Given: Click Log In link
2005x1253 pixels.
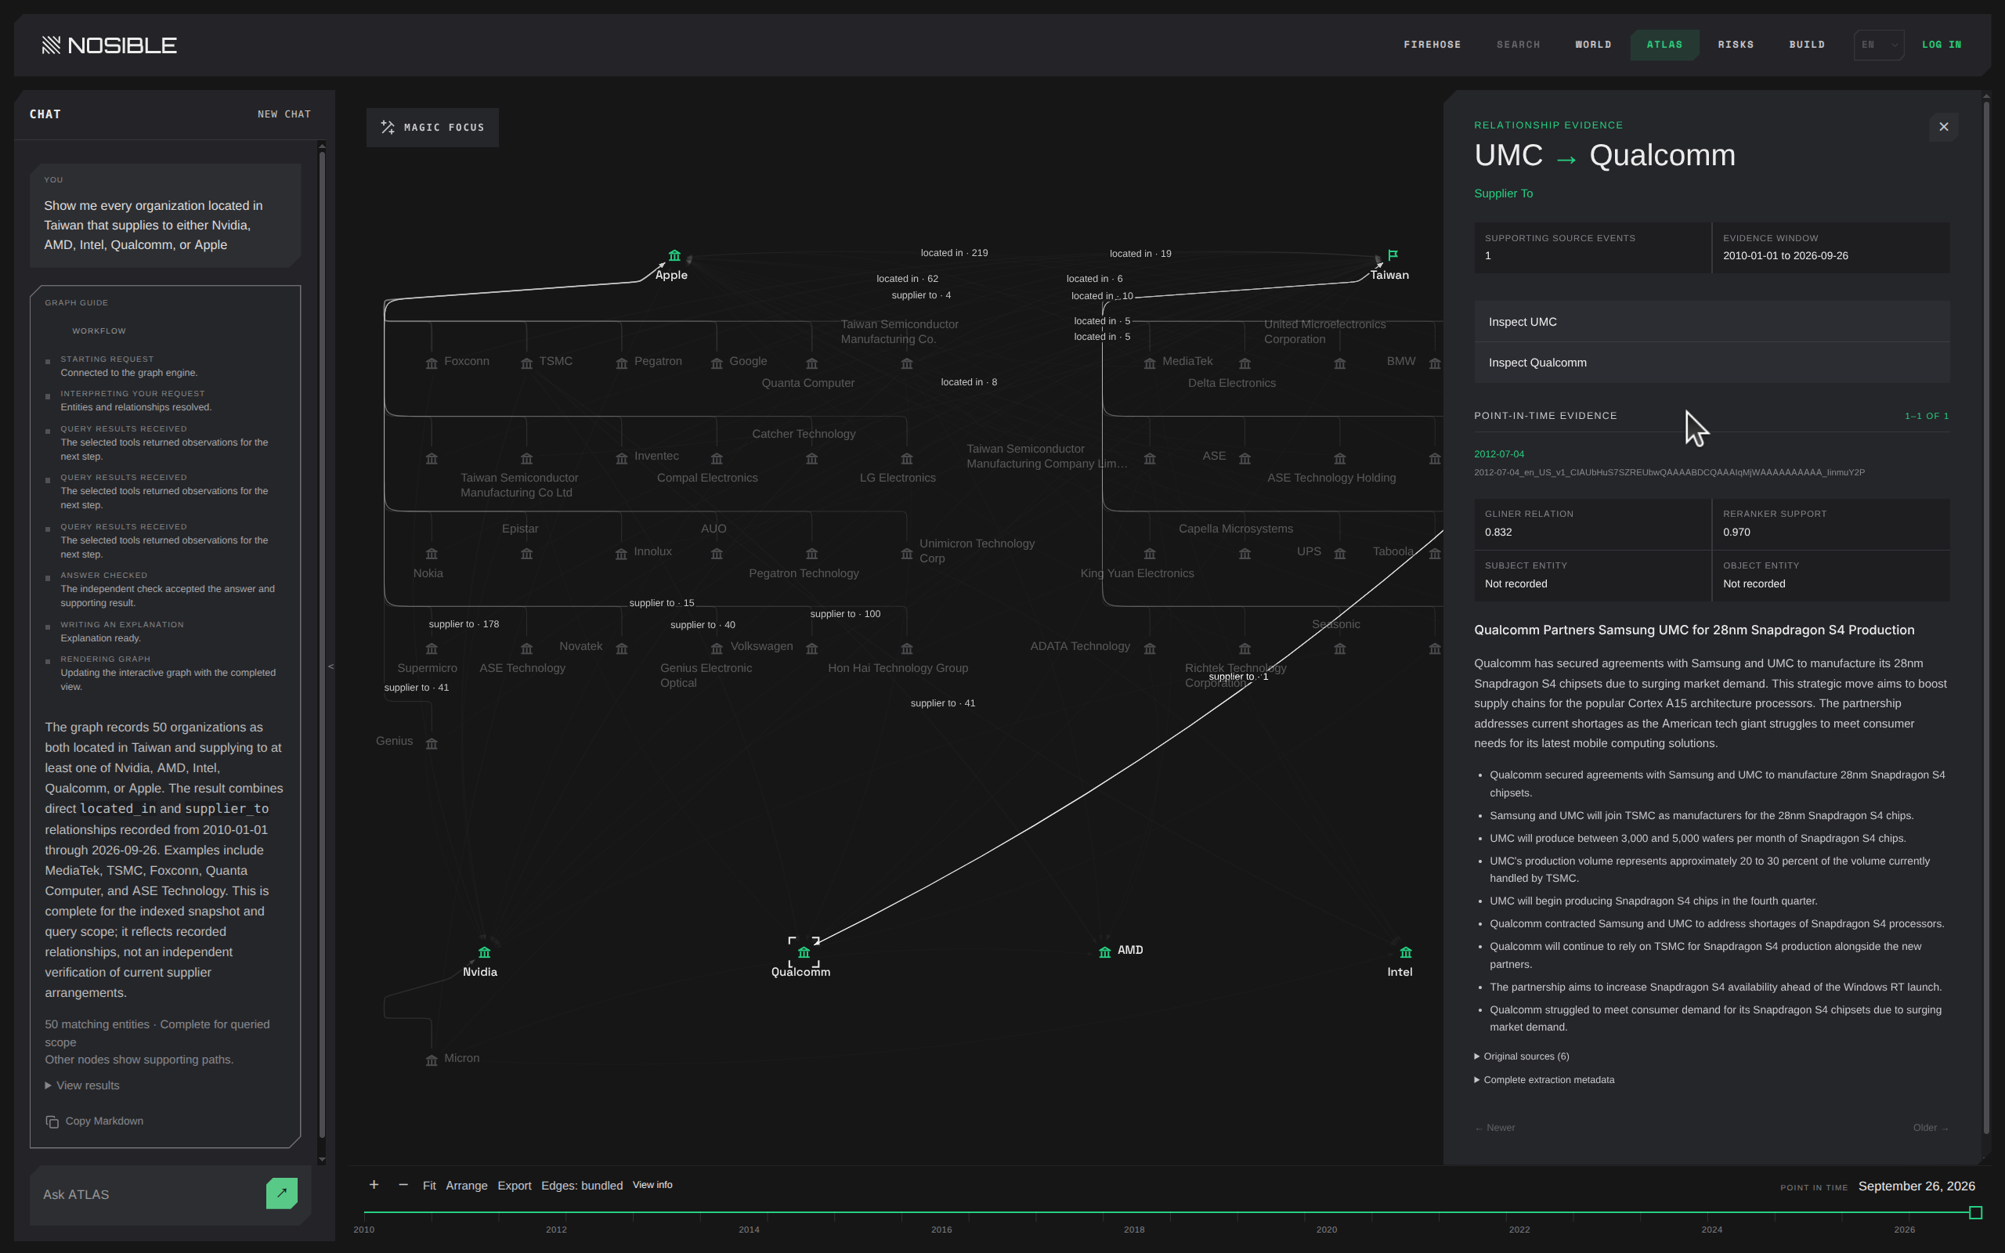Looking at the screenshot, I should coord(1942,45).
